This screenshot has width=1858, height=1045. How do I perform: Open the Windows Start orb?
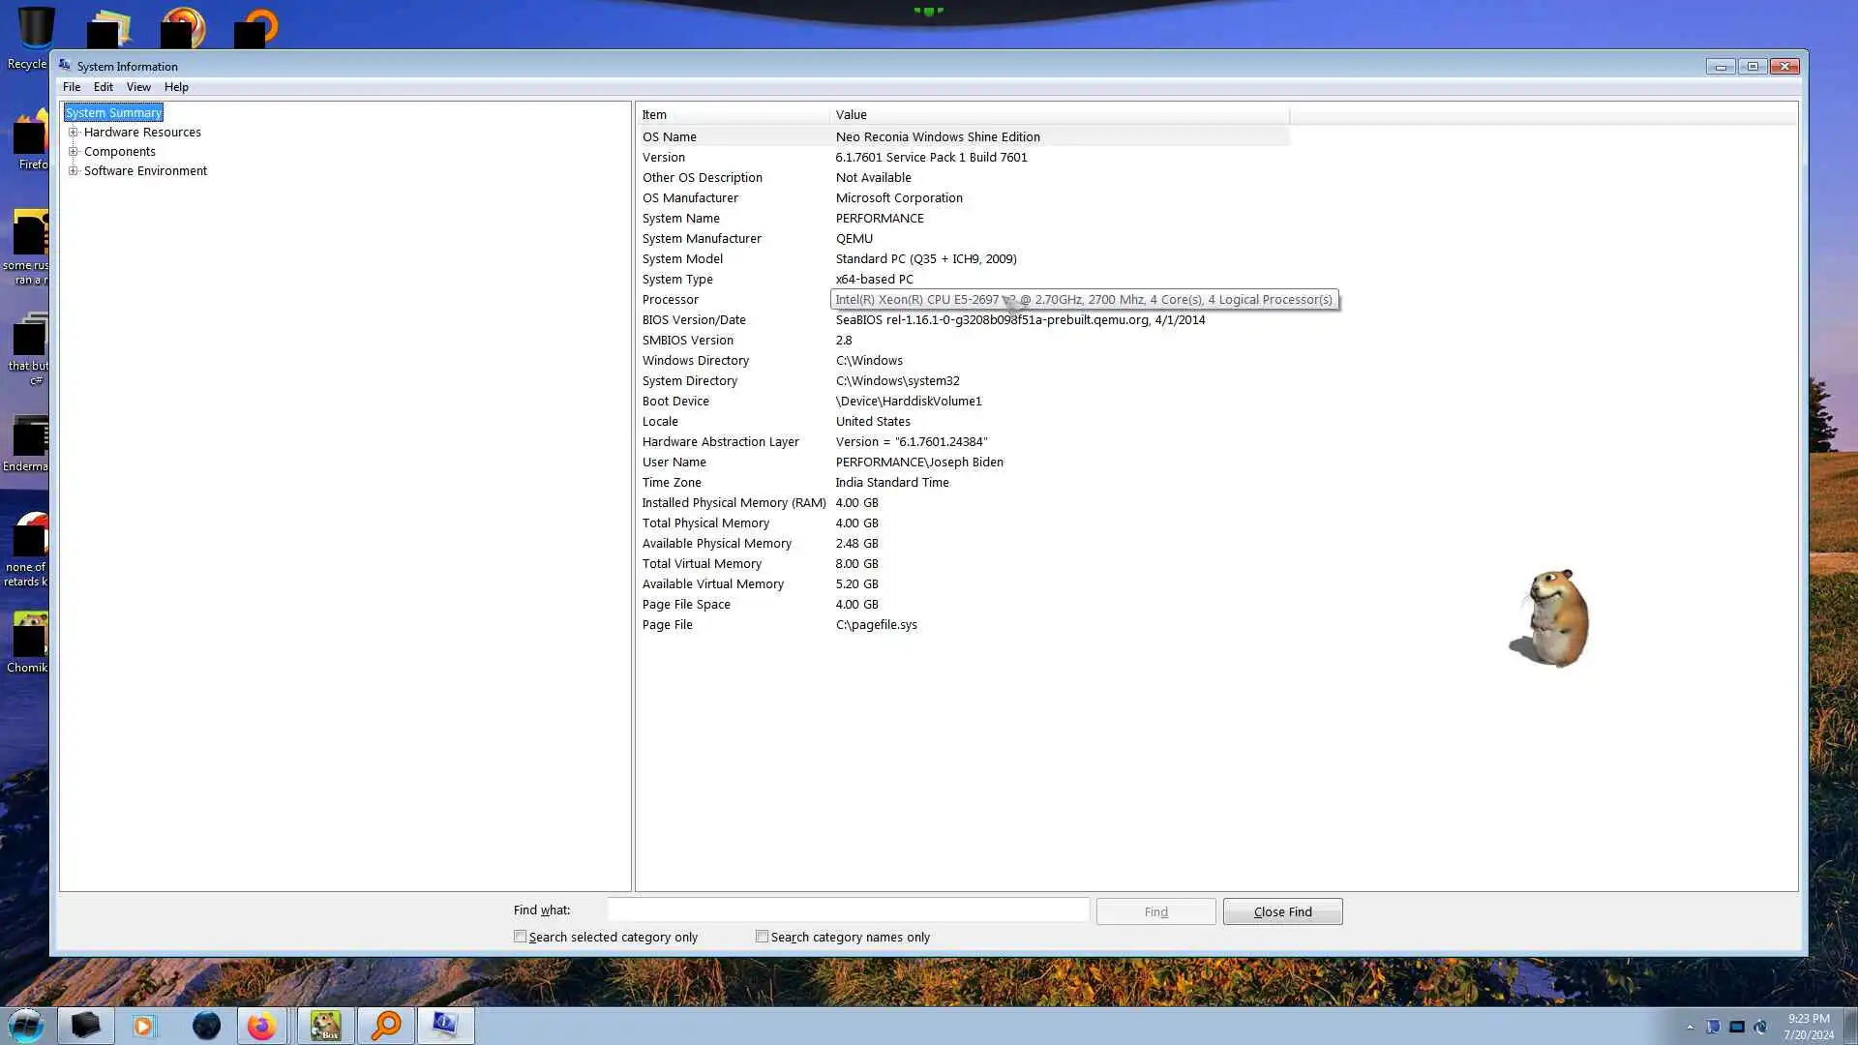click(x=26, y=1025)
